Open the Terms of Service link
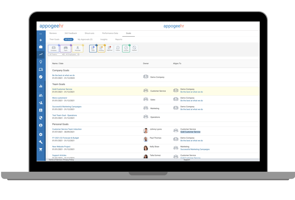Screen dimensions: 295x200 pos(55,160)
